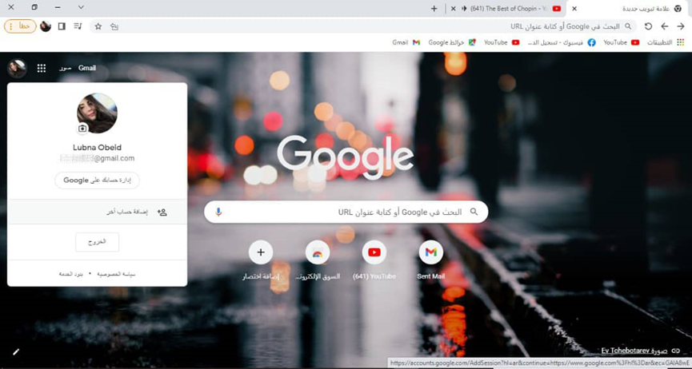Open YouTube bookmark next to apps
The width and height of the screenshot is (692, 369).
click(622, 42)
